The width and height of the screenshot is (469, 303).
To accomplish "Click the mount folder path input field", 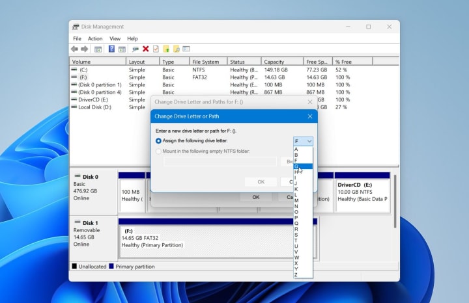I will pos(220,161).
